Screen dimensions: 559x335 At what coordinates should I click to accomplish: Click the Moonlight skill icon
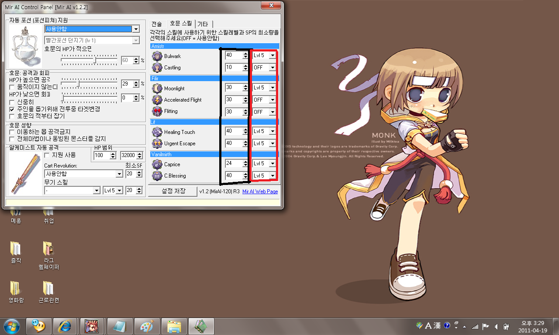pyautogui.click(x=157, y=88)
